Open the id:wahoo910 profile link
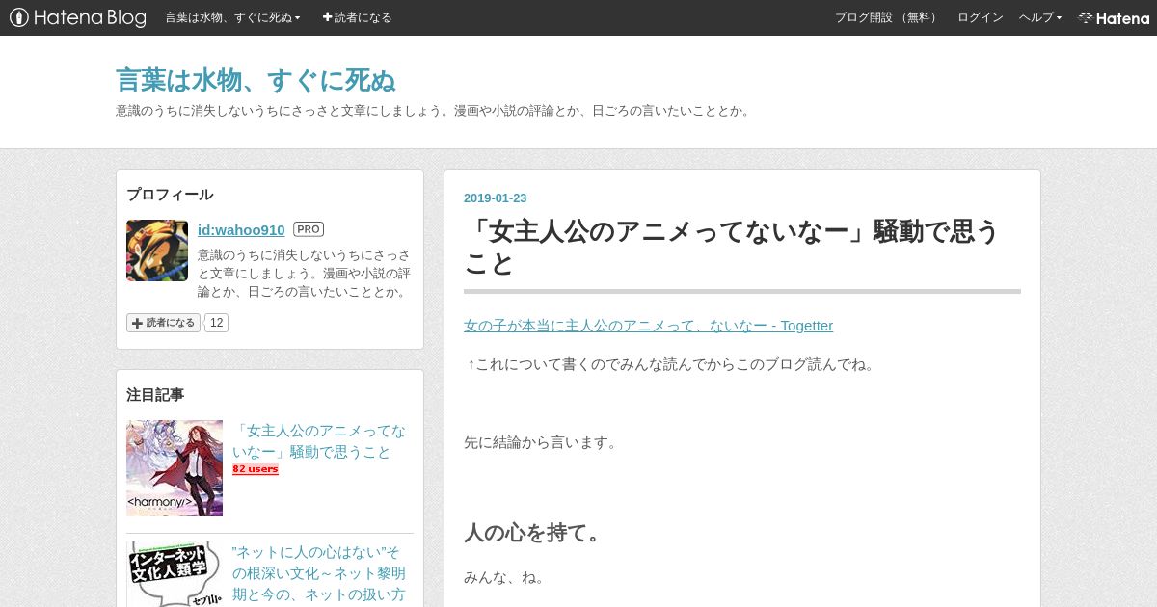 point(241,229)
